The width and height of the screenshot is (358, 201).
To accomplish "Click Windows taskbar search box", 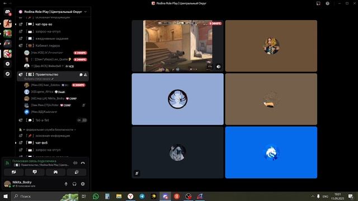I will tap(45, 196).
